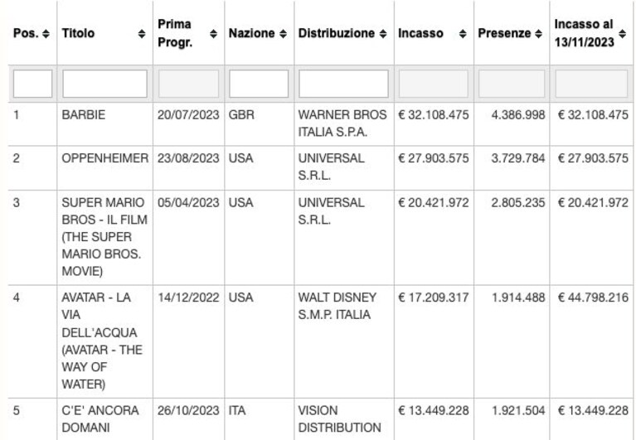Click the Incasso filter box
The image size is (636, 440).
point(433,84)
